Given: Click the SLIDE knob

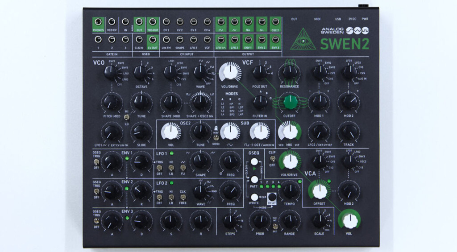Looking at the screenshot, I should [141, 132].
